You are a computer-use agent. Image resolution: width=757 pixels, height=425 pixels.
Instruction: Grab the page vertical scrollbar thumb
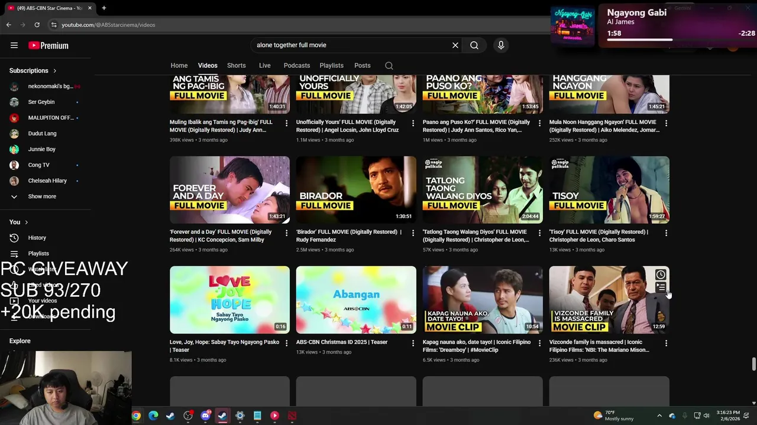pos(753,364)
